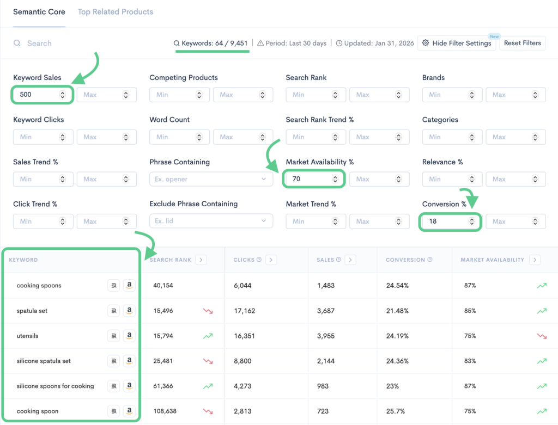Screen dimensions: 558x425
Task: Click the Sales column info icon
Action: [x=338, y=260]
